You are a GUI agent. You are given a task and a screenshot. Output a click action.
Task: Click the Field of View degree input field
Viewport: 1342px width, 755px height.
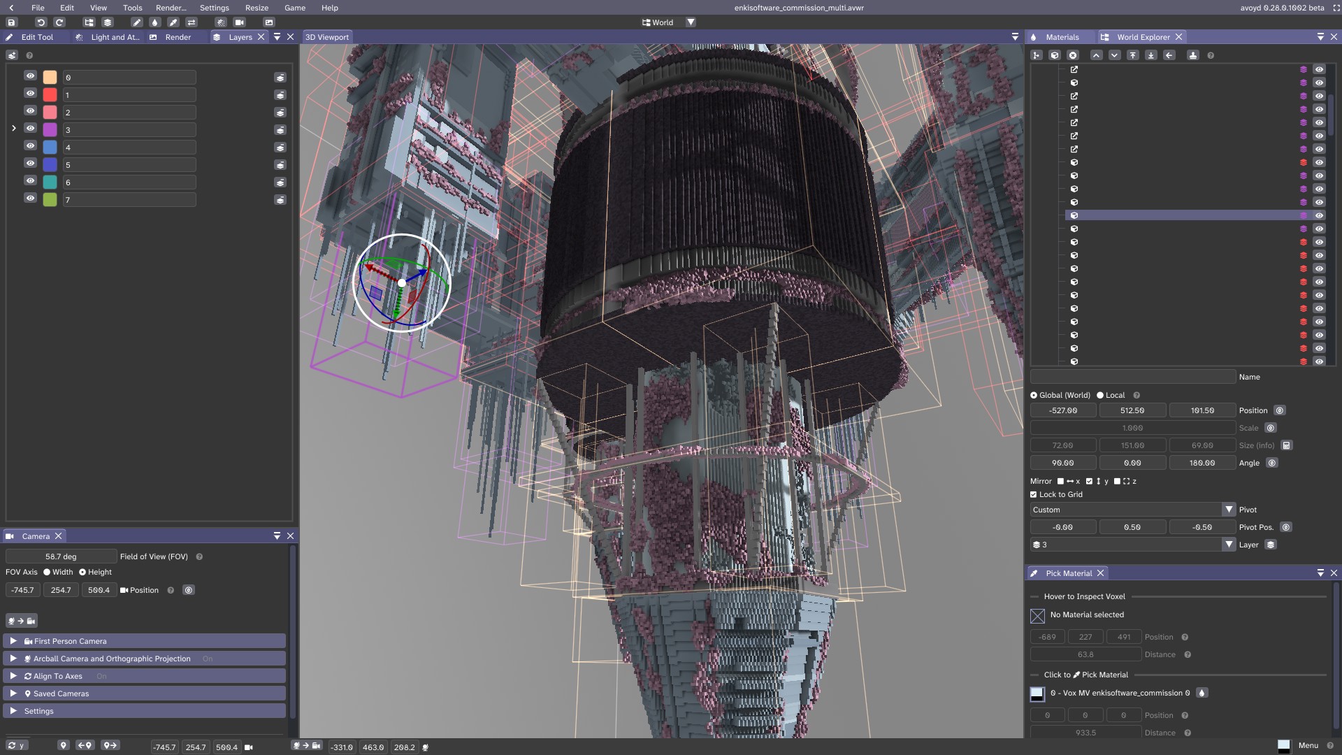[x=61, y=556]
